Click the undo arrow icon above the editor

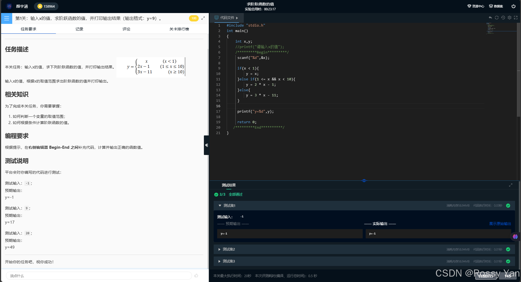490,18
